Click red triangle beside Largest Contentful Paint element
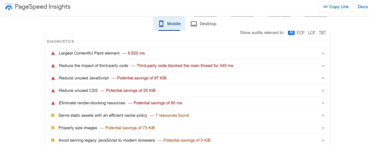This screenshot has height=145, width=371. pyautogui.click(x=53, y=54)
